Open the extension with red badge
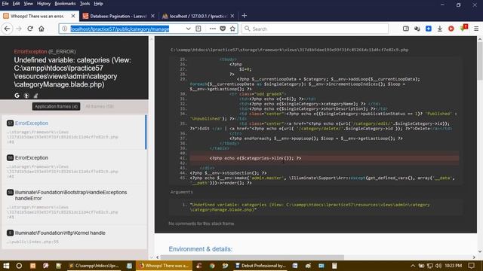 tap(463, 28)
